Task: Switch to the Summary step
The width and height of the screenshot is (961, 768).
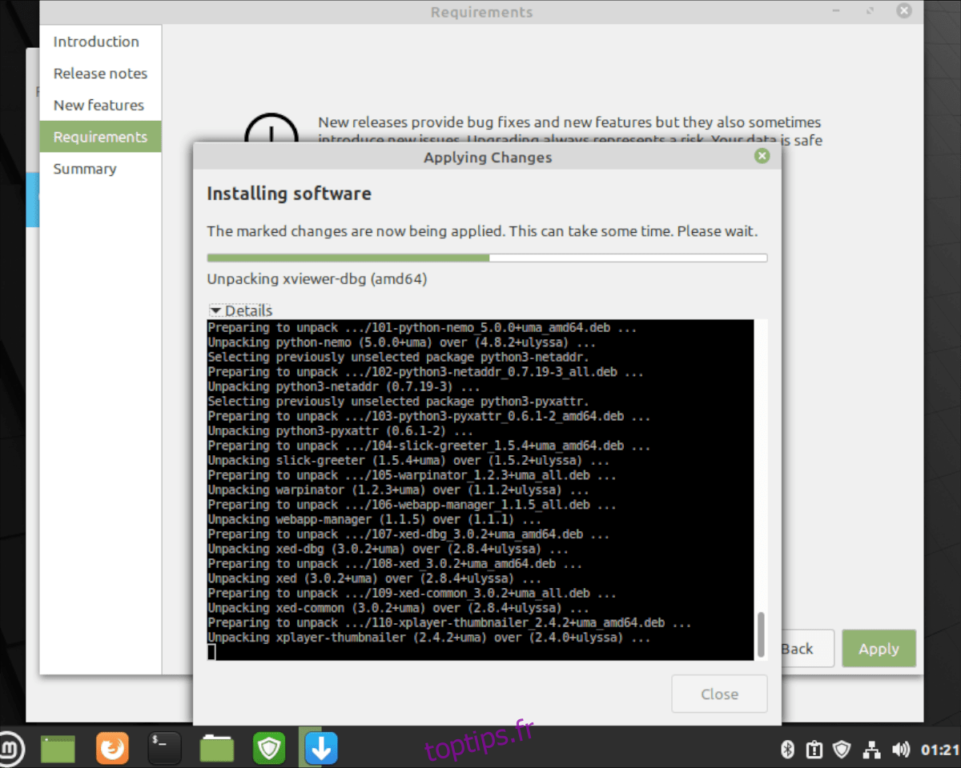Action: [85, 169]
